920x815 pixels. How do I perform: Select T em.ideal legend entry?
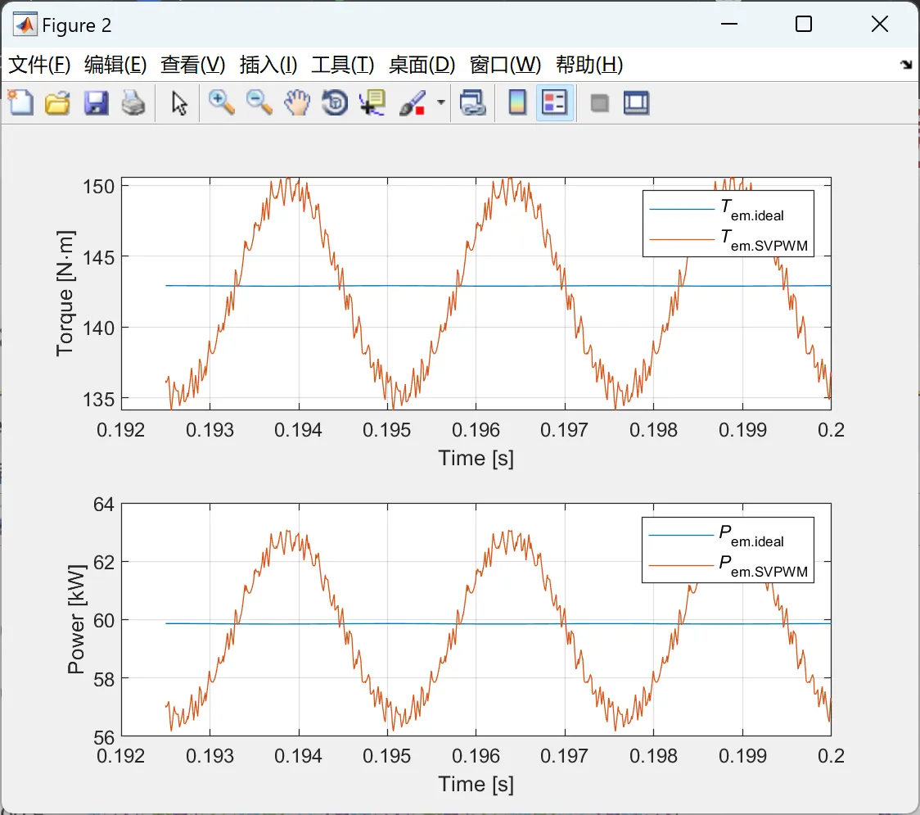point(728,209)
